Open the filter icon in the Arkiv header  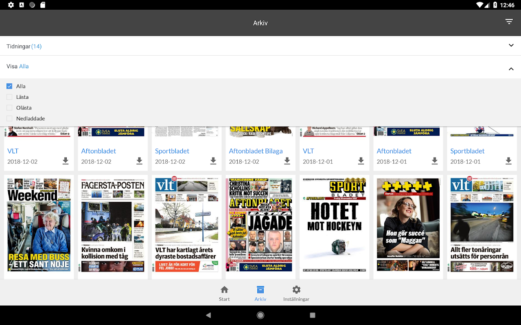(x=509, y=22)
